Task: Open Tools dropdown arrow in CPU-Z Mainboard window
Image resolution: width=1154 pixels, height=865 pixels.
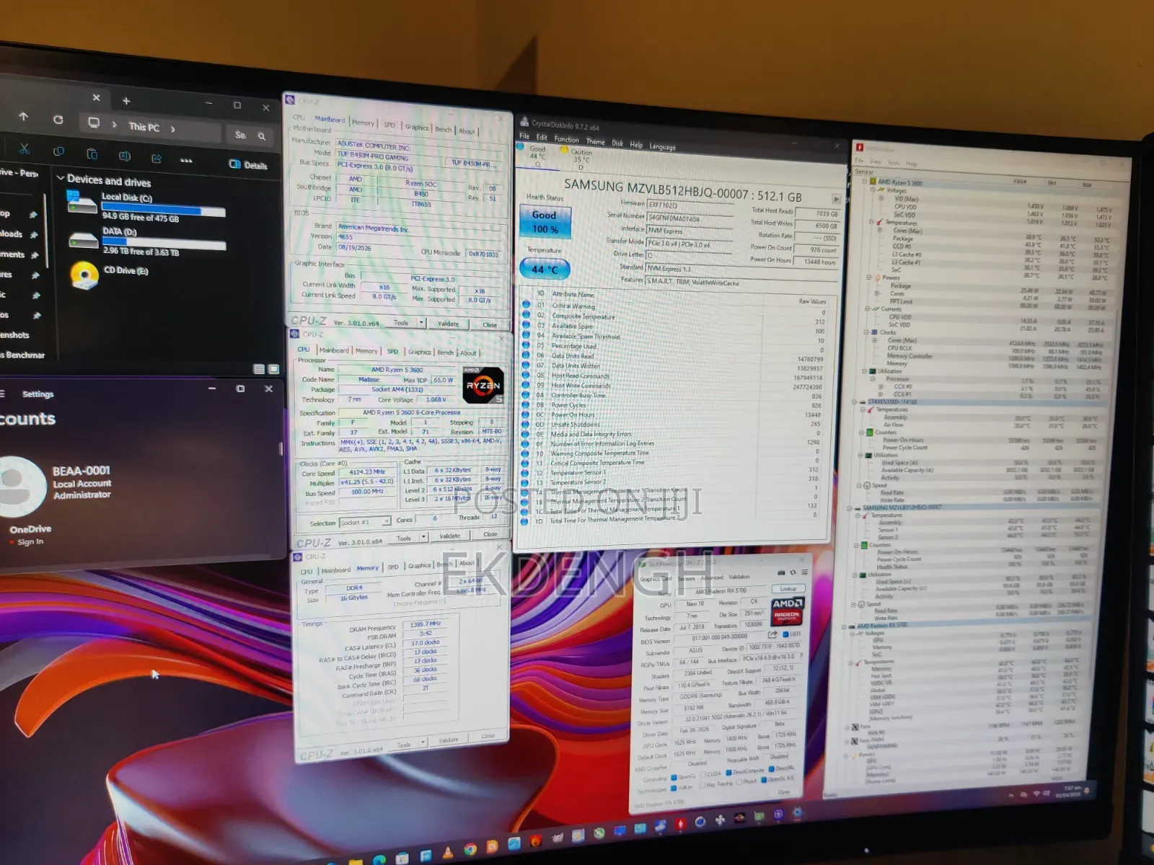Action: (x=421, y=323)
